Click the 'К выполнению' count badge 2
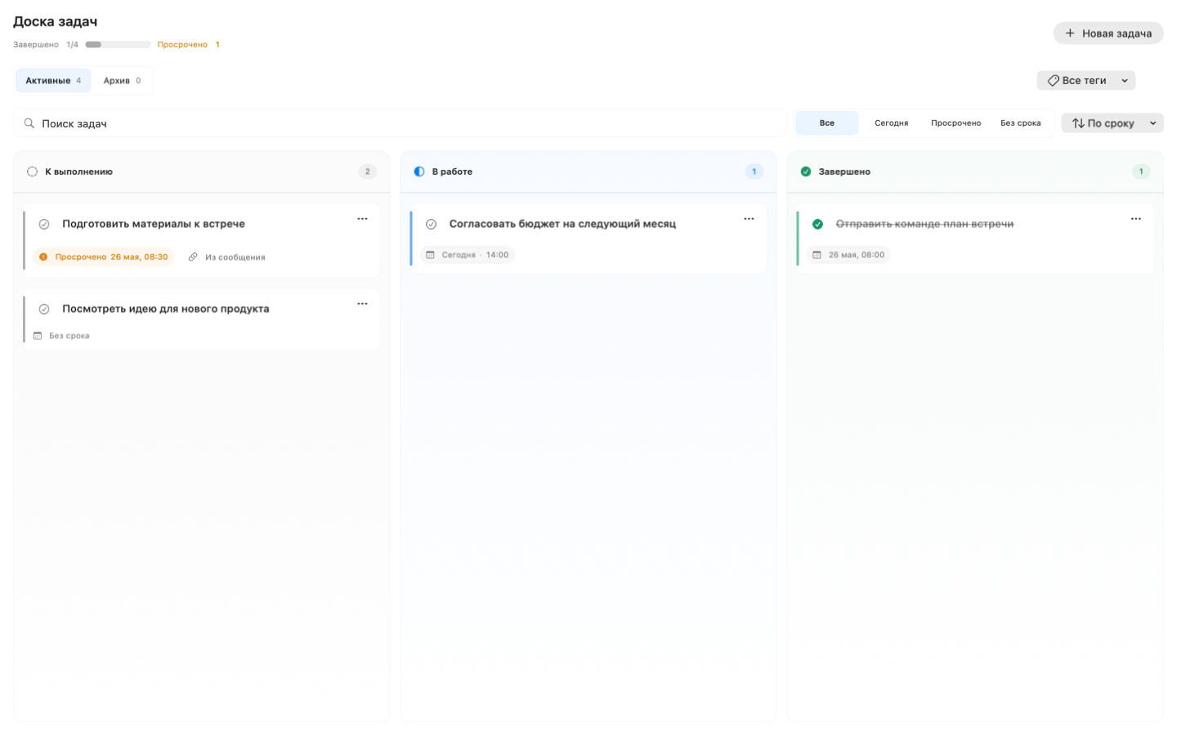 [367, 171]
